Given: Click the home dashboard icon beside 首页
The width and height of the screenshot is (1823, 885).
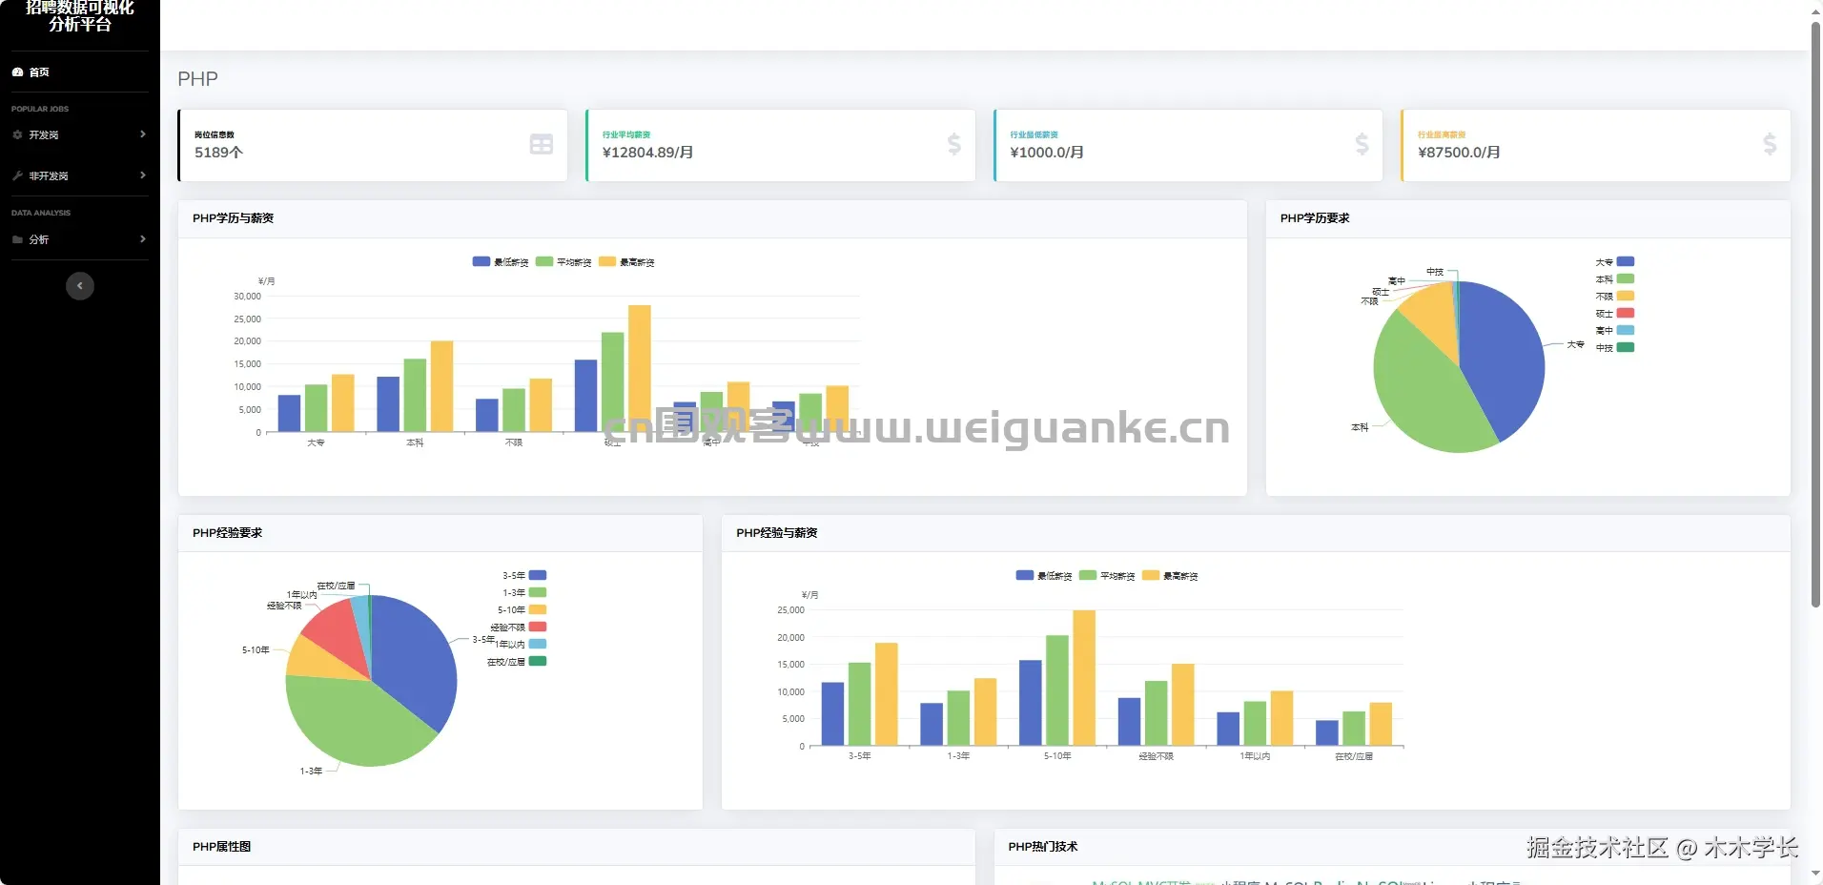Looking at the screenshot, I should (x=17, y=72).
